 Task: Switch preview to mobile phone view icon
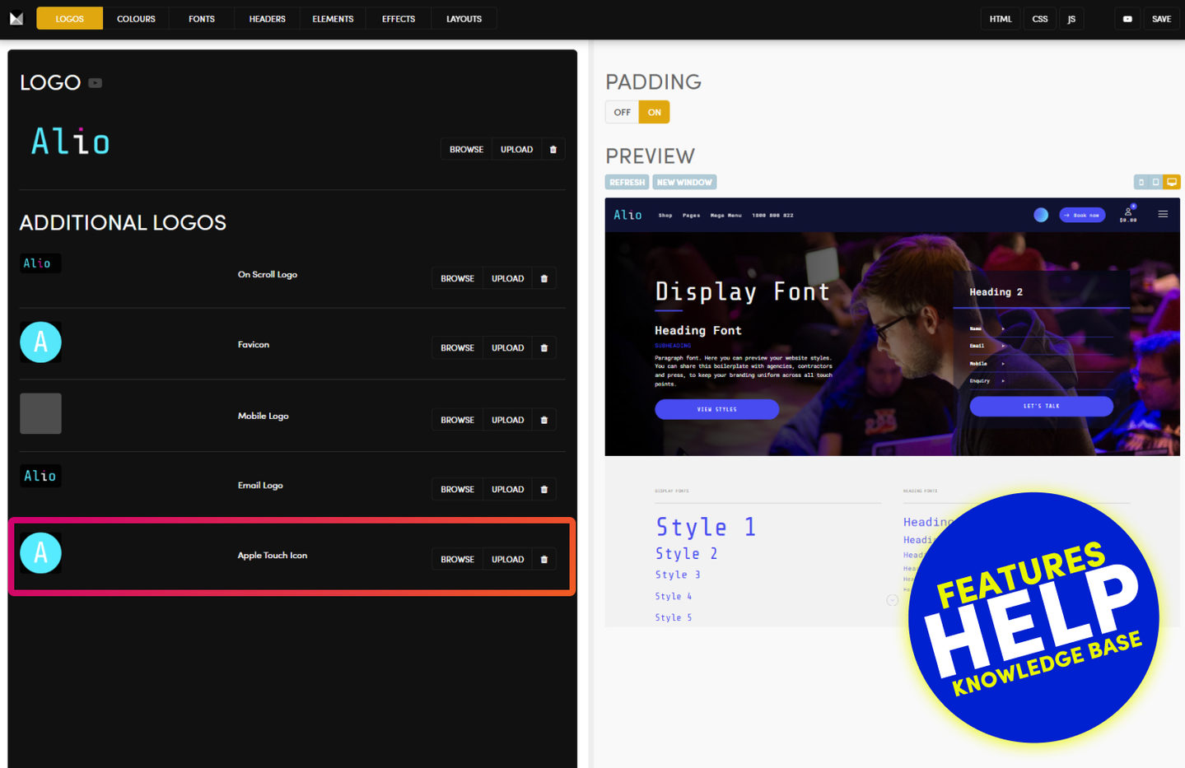[x=1141, y=182]
